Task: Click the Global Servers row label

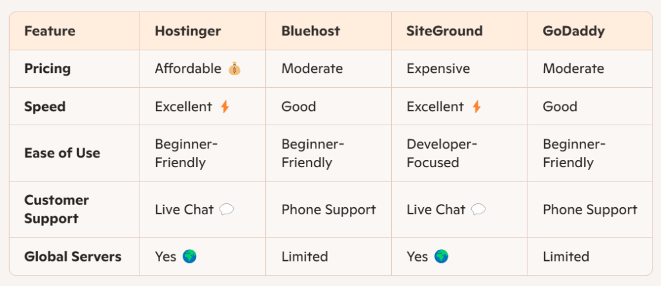Action: tap(72, 256)
